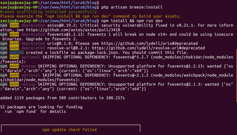Click the WARN badge on the axios line
The image size is (237, 135).
click(14, 25)
